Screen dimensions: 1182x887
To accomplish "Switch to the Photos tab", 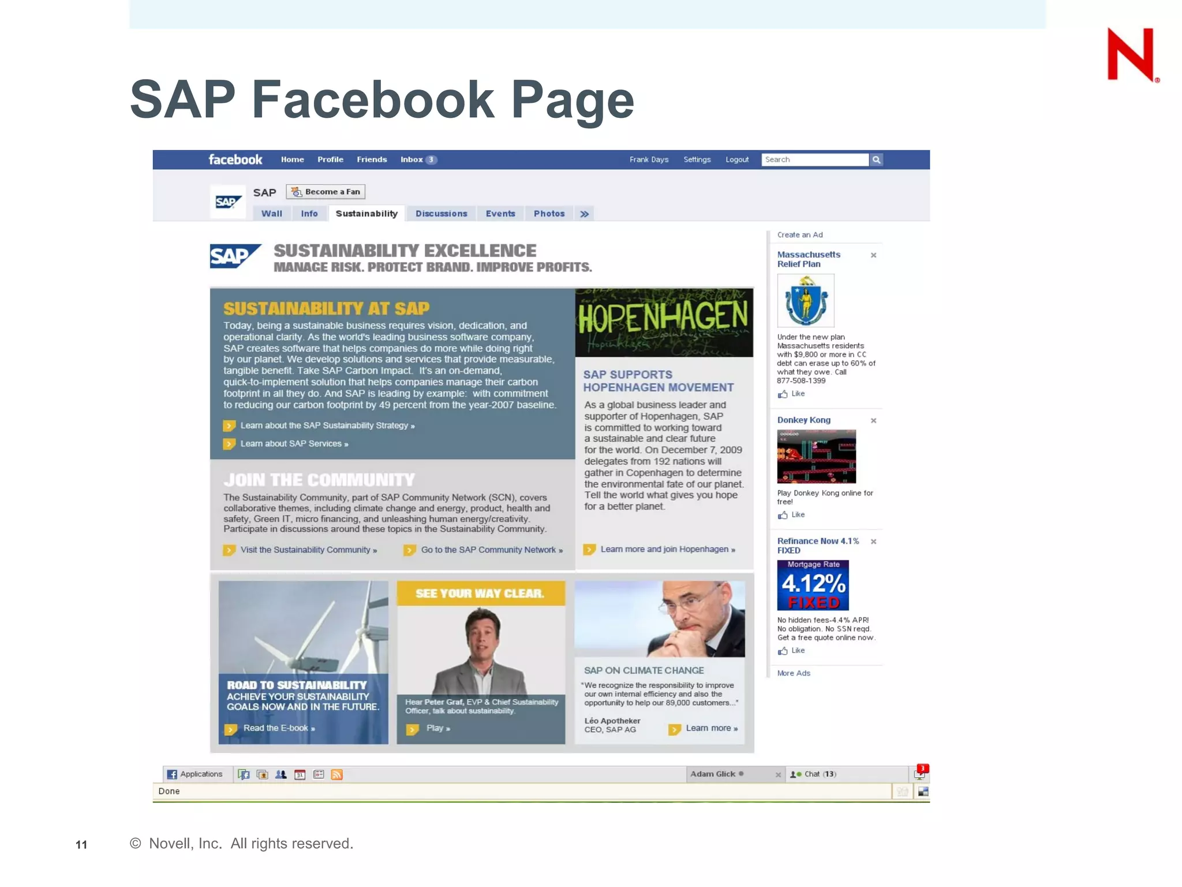I will coord(549,214).
